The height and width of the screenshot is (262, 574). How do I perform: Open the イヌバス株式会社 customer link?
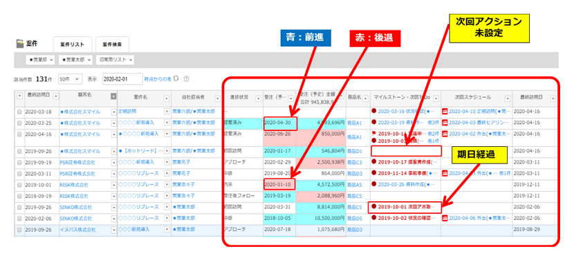coord(77,230)
